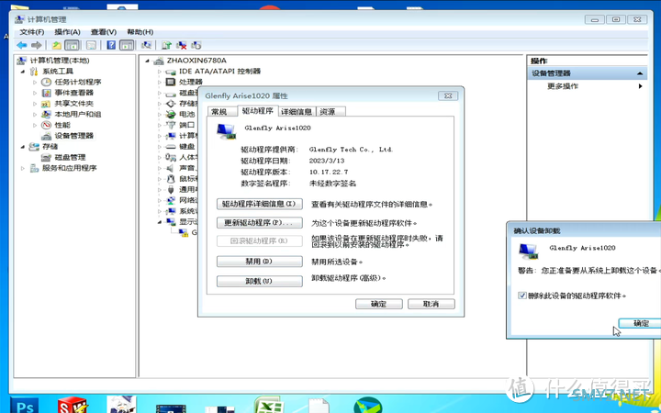Collapse 设备管理器 actions section arrow

[x=640, y=73]
